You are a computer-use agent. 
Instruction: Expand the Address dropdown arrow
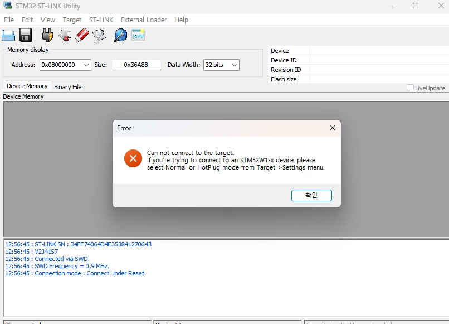86,65
